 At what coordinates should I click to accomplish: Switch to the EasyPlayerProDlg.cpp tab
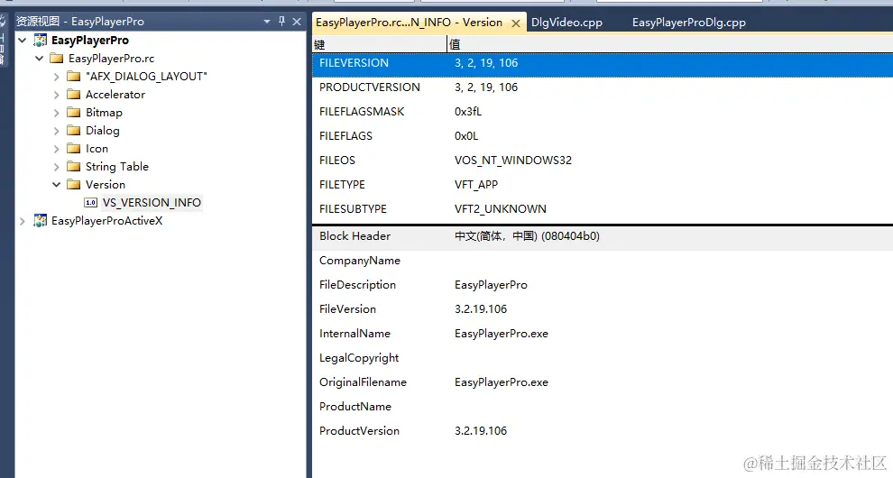coord(688,23)
